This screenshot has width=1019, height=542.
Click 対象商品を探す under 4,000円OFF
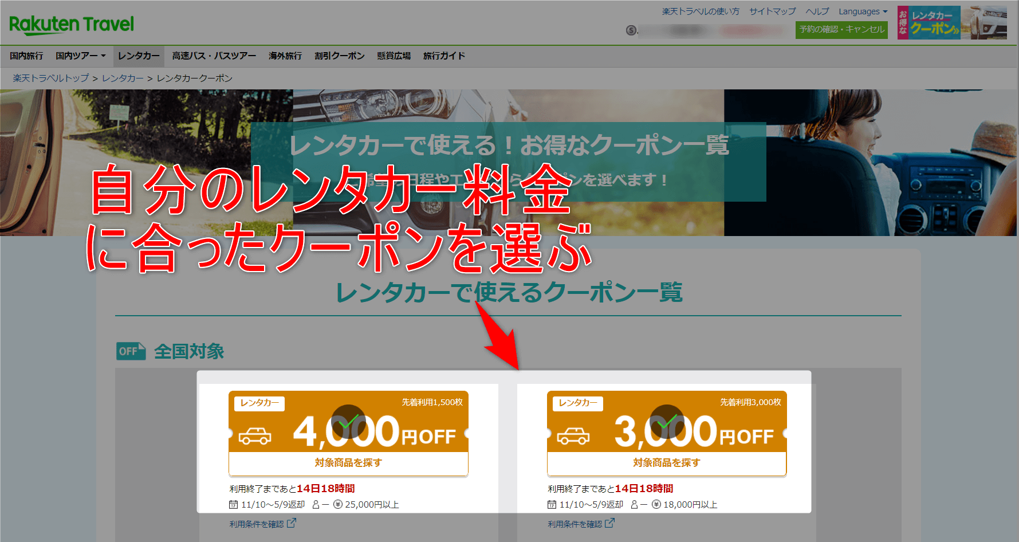point(348,463)
